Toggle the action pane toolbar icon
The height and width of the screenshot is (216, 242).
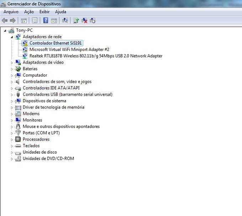pyautogui.click(x=54, y=20)
